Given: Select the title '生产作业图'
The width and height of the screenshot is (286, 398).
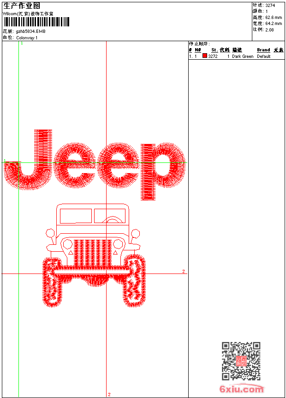Looking at the screenshot, I should click(x=22, y=6).
